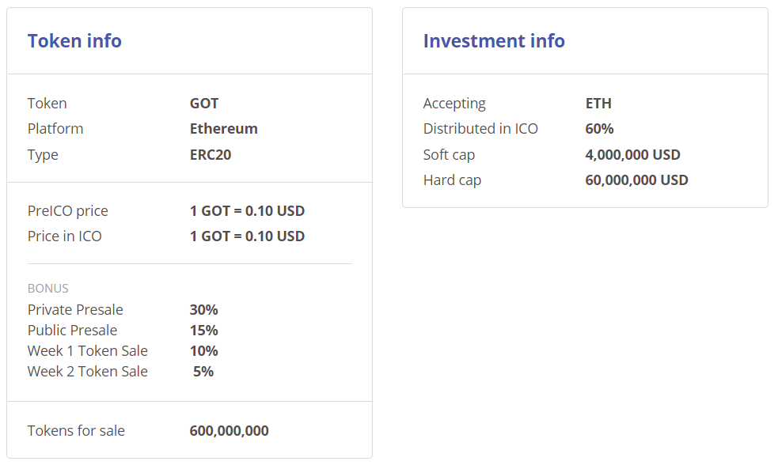Select the 600,000,000 tokens for sale

click(229, 431)
